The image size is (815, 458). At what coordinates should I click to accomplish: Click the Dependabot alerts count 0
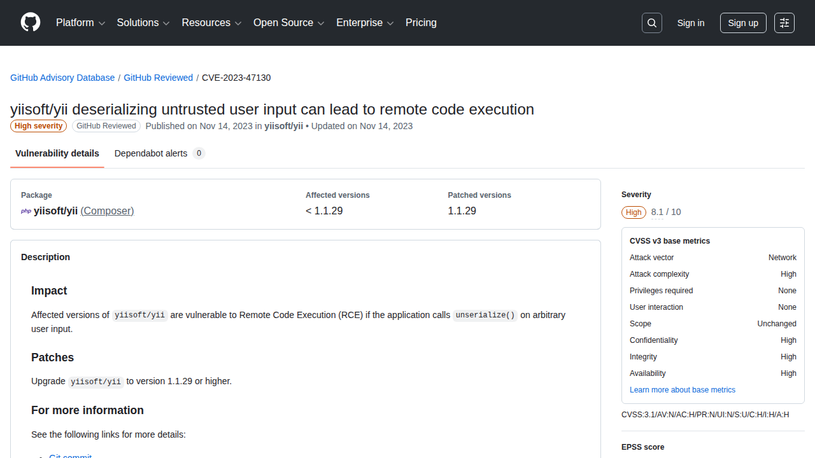[199, 153]
